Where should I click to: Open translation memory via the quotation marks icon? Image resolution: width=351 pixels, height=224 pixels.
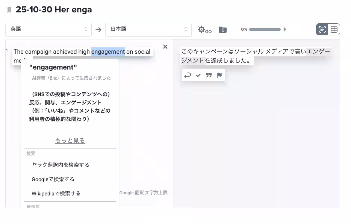pos(209,75)
